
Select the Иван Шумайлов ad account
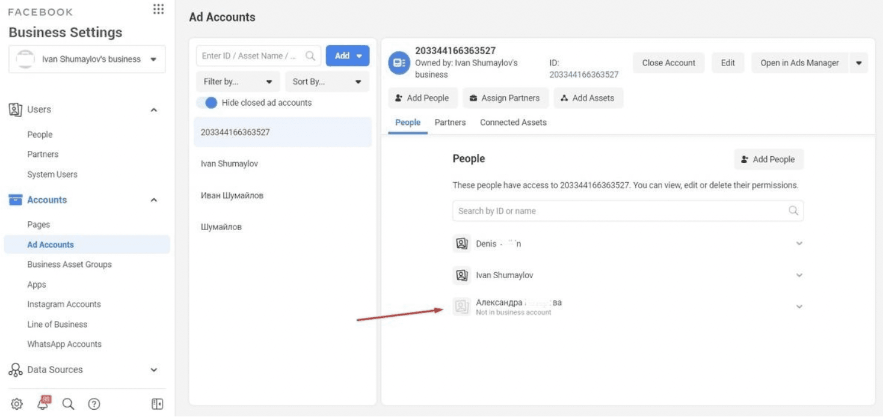click(283, 195)
